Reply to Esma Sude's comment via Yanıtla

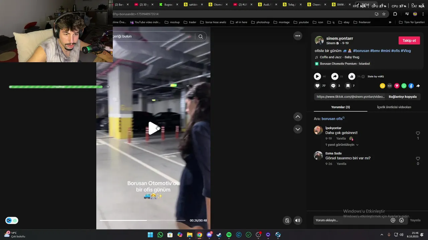coord(341,164)
